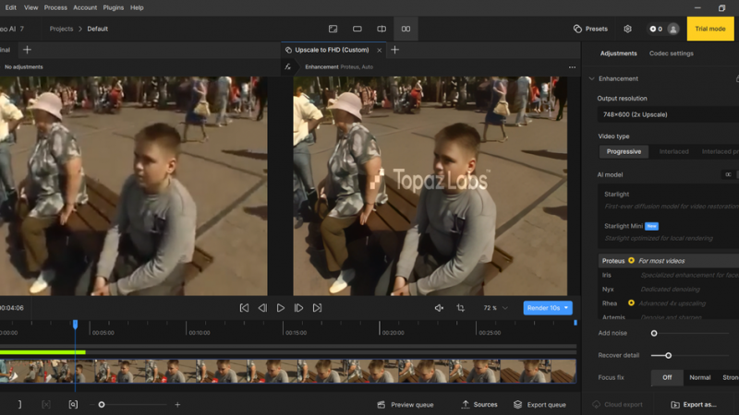Switch to the Adjustments tab

click(x=618, y=53)
